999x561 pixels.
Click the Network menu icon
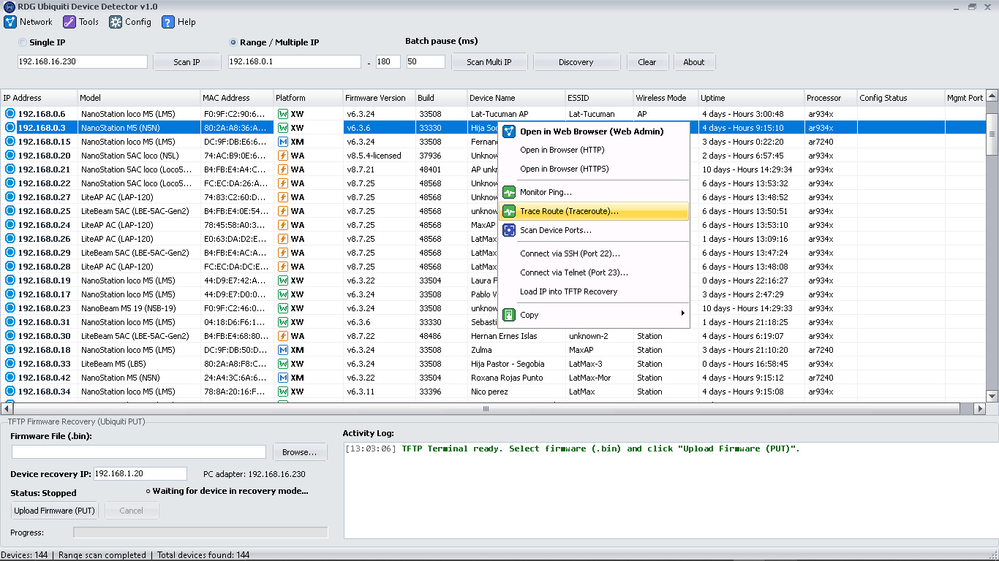coord(10,22)
